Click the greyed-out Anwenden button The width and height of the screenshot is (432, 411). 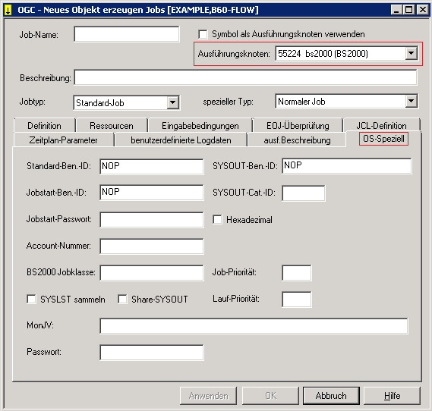pyautogui.click(x=209, y=396)
